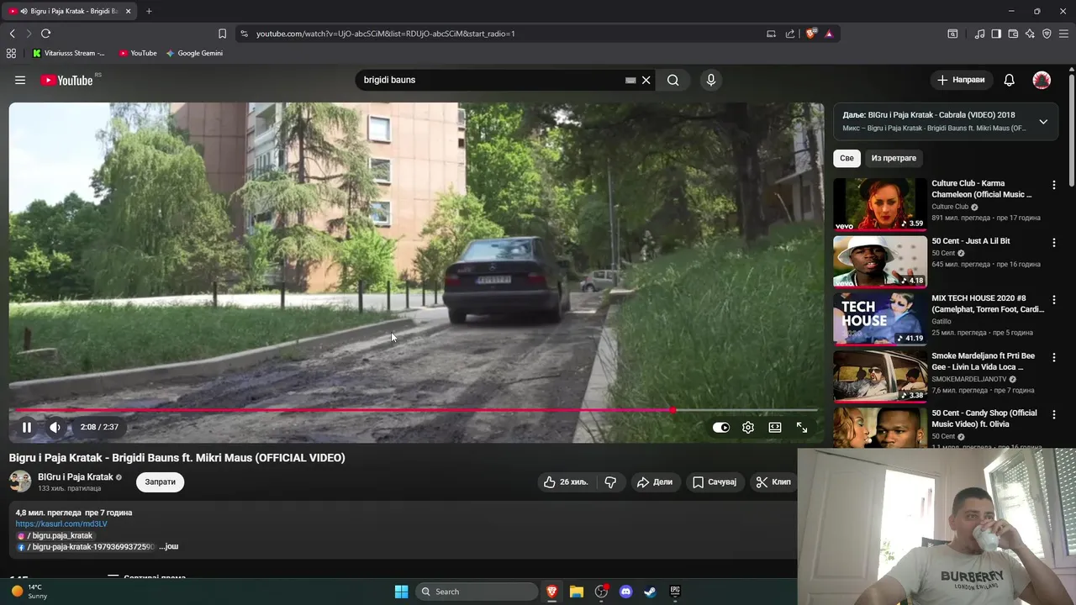Open the Brave Rewards triangle icon
This screenshot has height=605, width=1076.
coord(829,34)
